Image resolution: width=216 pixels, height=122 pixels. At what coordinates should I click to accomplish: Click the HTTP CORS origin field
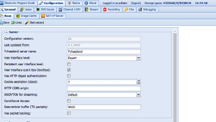[x=104, y=88]
